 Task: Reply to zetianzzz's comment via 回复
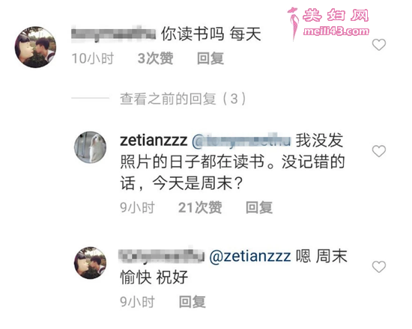click(259, 208)
